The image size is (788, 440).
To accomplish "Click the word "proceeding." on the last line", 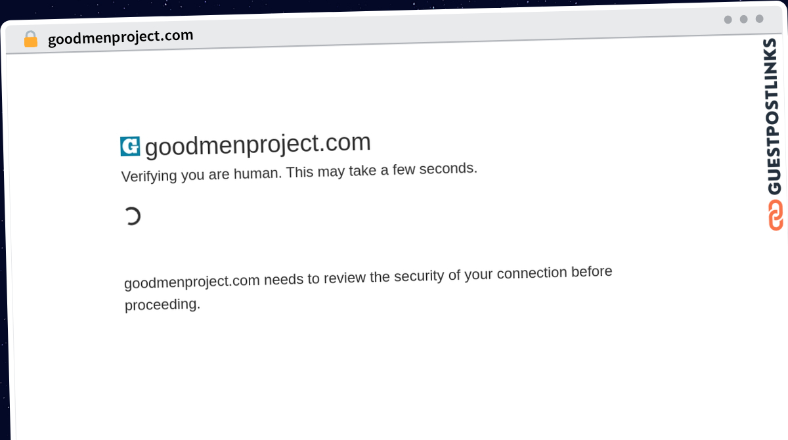I will click(162, 305).
